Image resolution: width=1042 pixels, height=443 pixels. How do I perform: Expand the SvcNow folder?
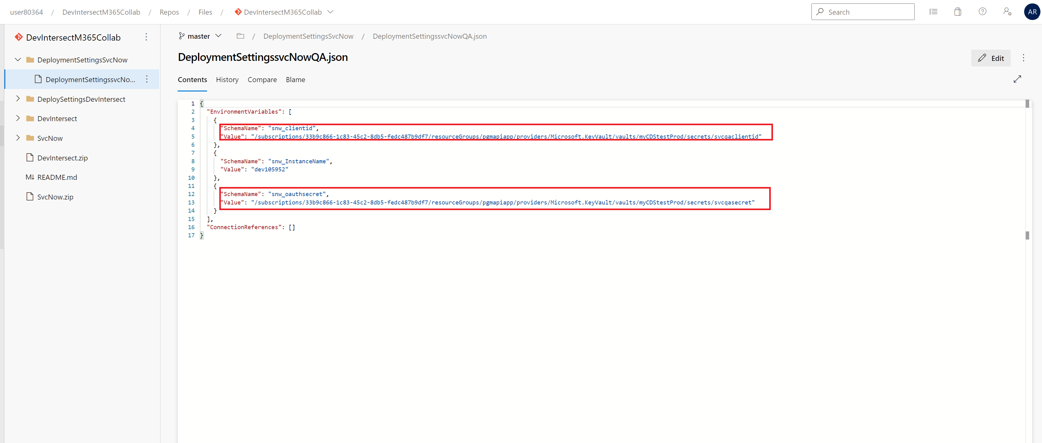(18, 138)
